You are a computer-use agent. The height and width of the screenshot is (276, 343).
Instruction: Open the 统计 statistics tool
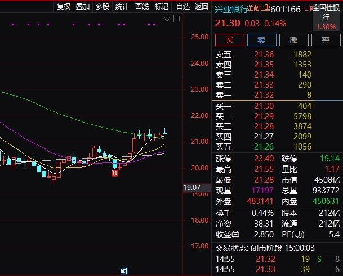coord(122,7)
